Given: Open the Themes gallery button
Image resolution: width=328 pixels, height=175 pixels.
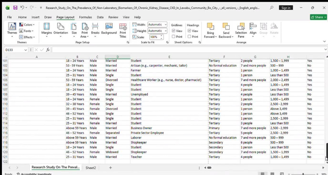Looking at the screenshot, I should point(12,30).
